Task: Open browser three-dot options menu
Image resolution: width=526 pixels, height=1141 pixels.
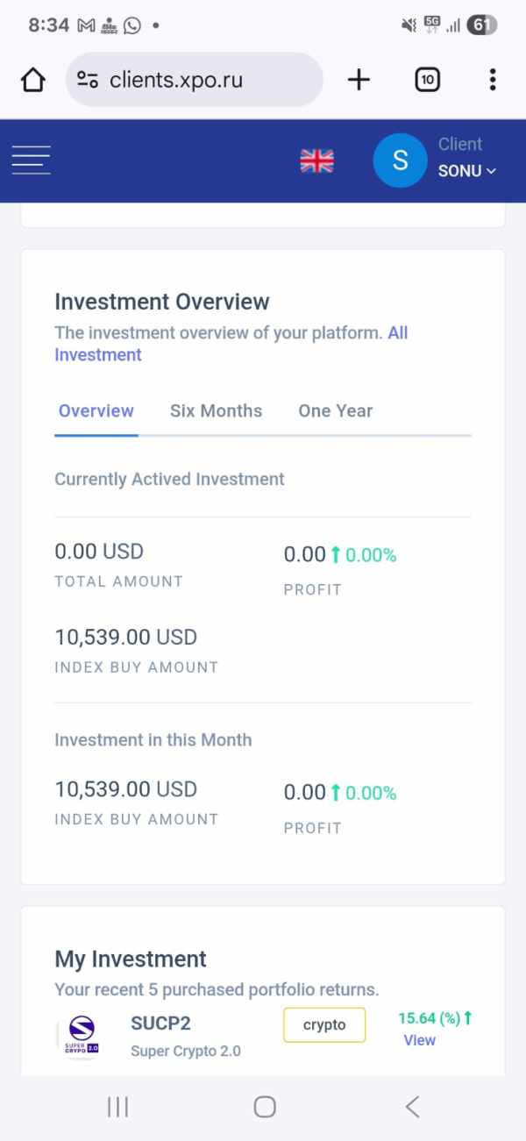Action: click(493, 80)
